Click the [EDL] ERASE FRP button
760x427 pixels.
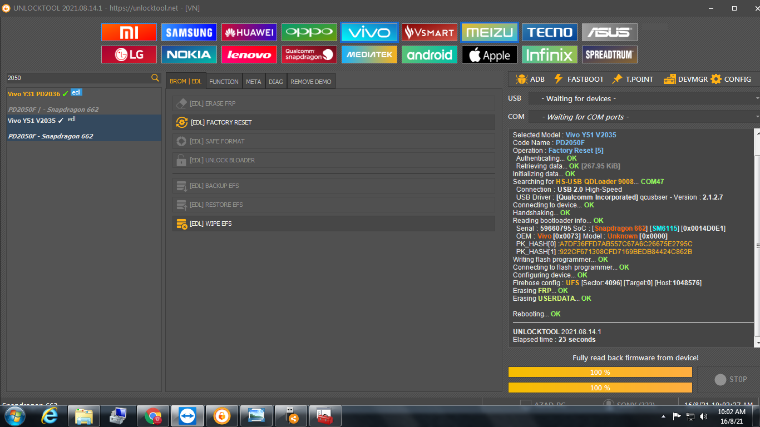click(x=333, y=103)
